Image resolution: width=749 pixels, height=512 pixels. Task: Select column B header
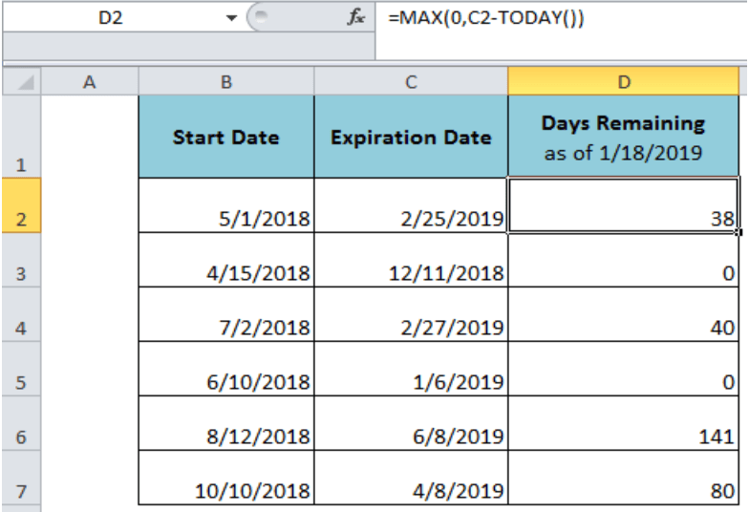(226, 82)
